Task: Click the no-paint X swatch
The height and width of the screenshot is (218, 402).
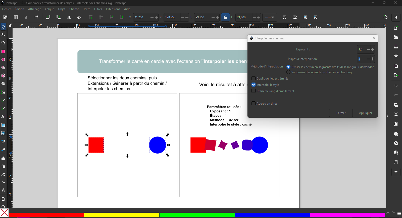Action: [x=4, y=213]
